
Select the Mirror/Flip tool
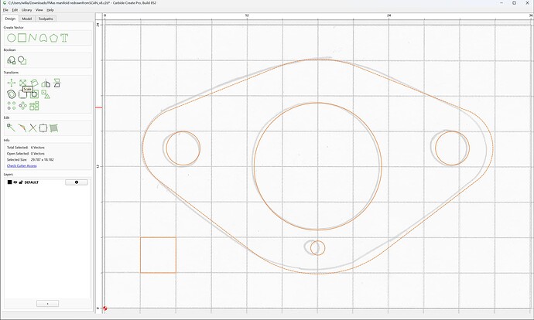(x=46, y=83)
